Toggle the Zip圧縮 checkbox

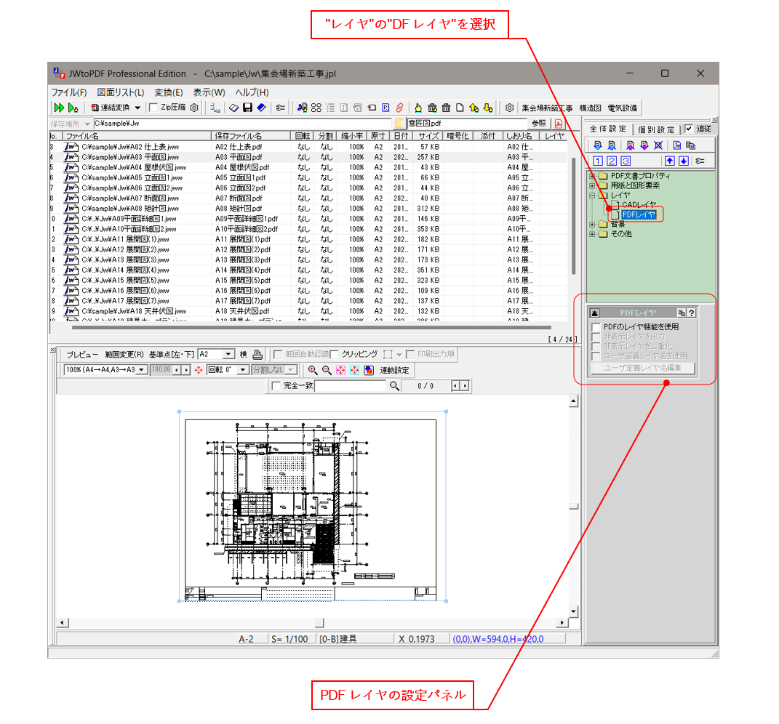(153, 108)
